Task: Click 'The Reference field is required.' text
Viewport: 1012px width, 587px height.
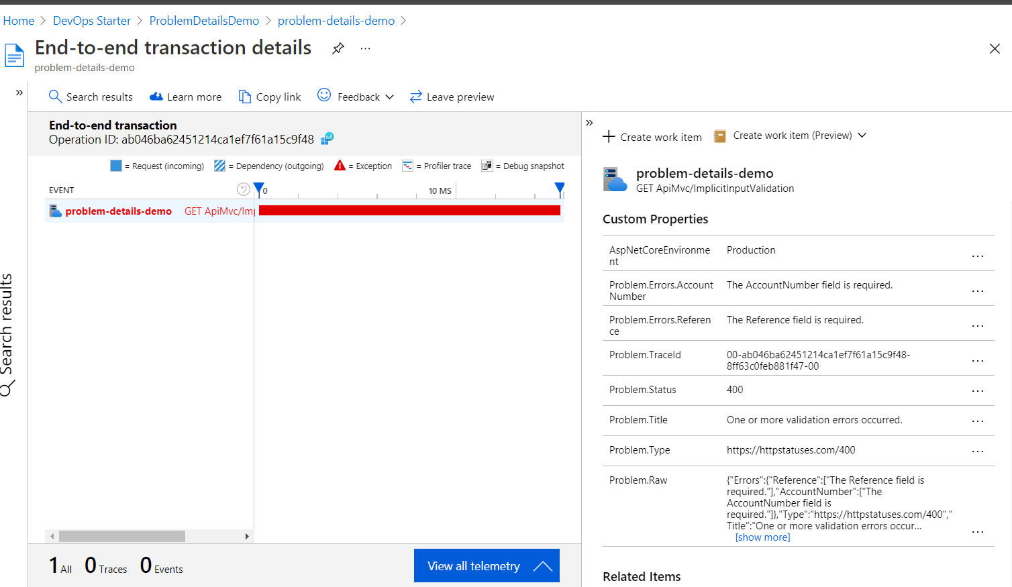Action: [x=795, y=320]
